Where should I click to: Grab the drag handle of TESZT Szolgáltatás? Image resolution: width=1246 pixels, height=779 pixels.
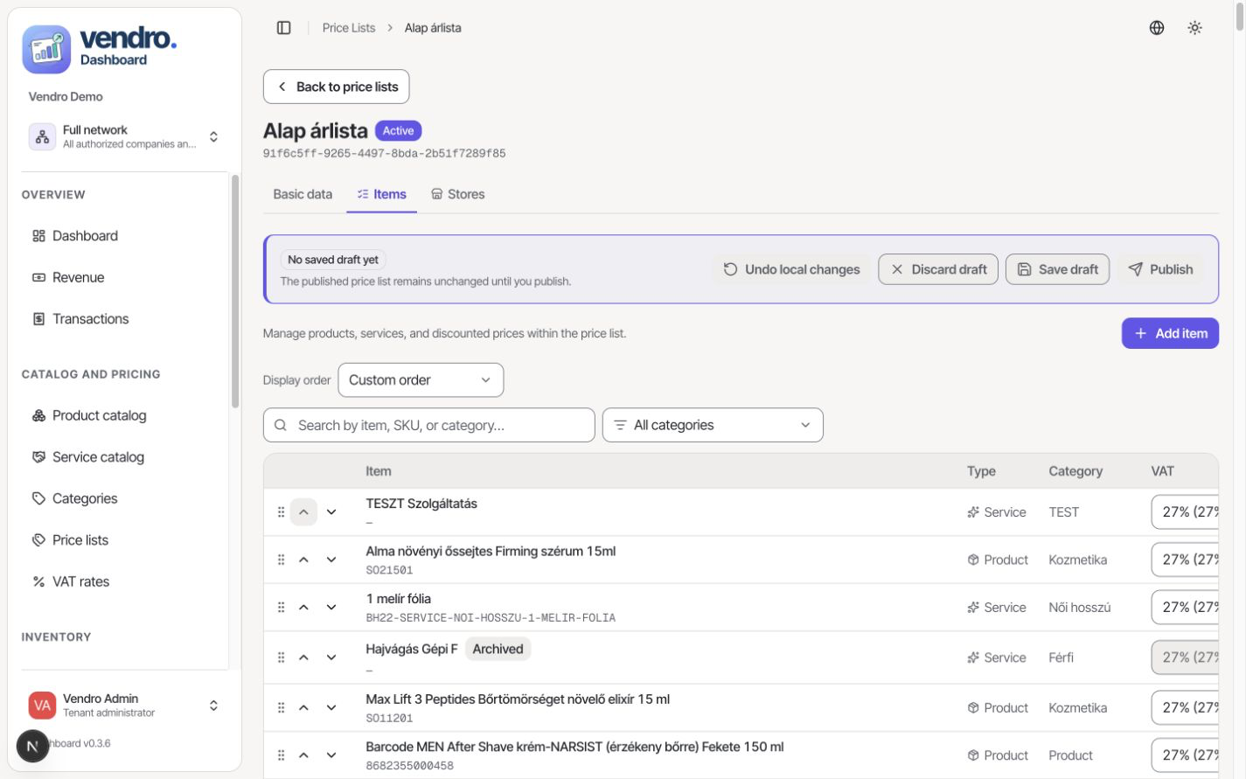point(281,512)
